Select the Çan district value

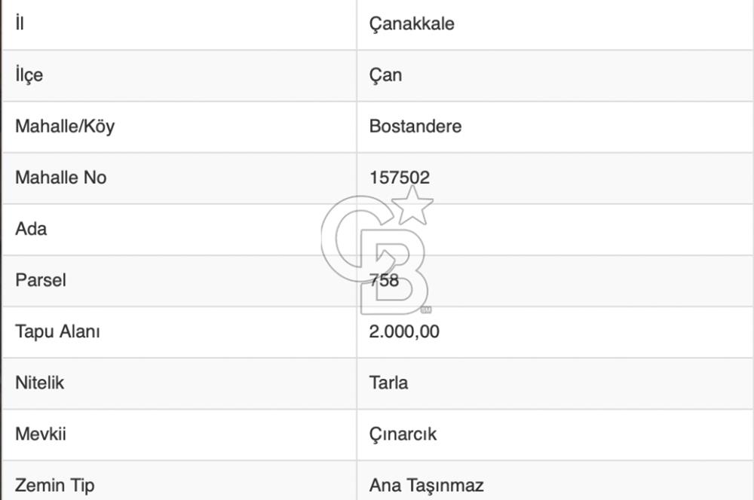point(385,75)
